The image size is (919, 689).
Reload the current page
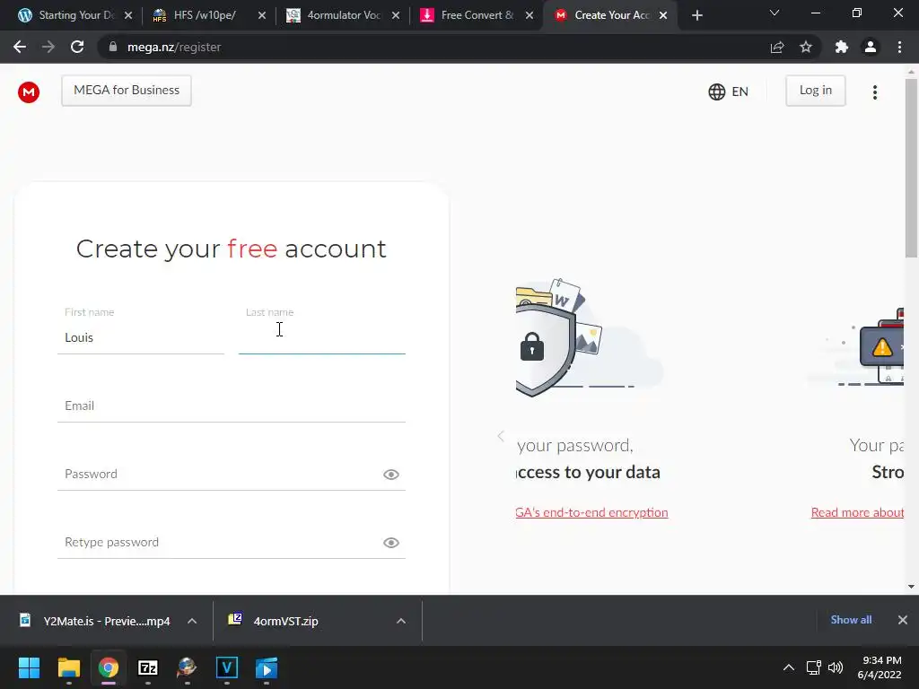coord(77,47)
